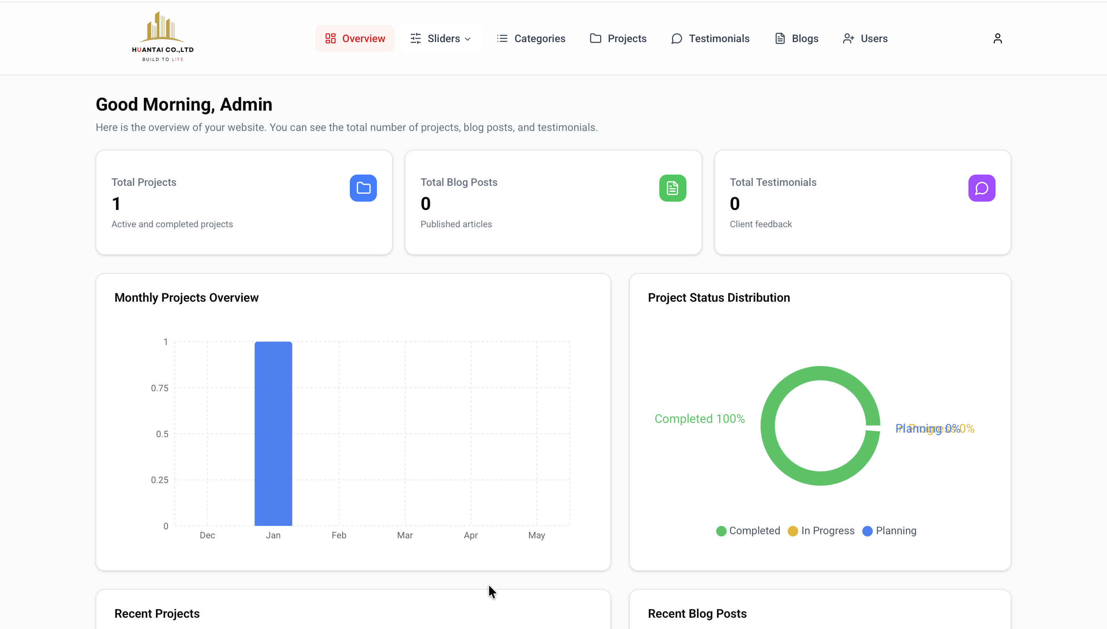This screenshot has width=1107, height=629.
Task: Open the Overview tab
Action: pos(354,38)
